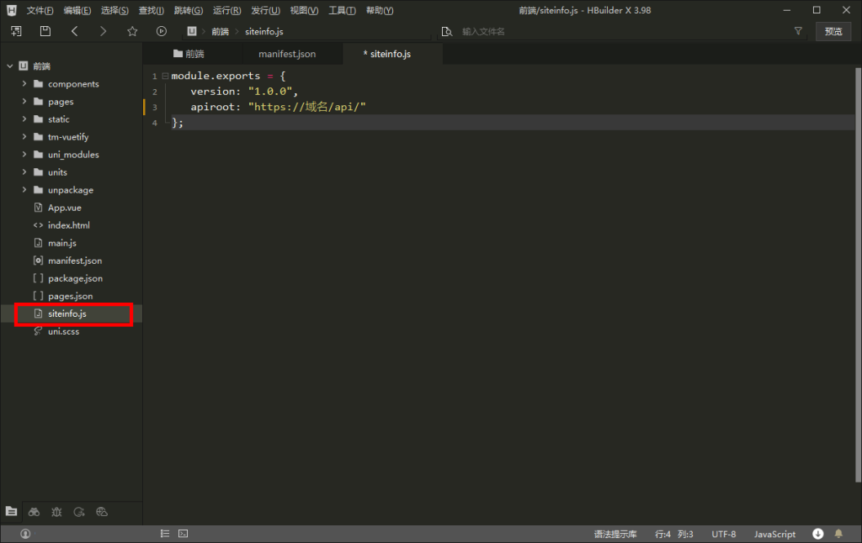The width and height of the screenshot is (862, 543).
Task: Open the terminal icon in status bar
Action: [183, 534]
